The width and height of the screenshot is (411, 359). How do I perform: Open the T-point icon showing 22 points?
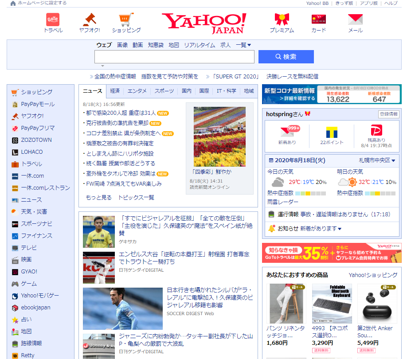[x=332, y=132]
